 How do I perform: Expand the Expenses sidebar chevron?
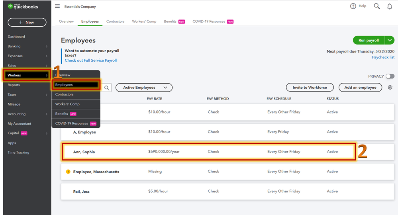tap(47, 56)
